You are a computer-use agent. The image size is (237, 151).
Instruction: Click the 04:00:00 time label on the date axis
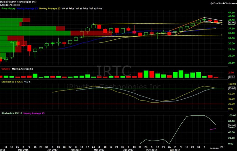[214, 149]
